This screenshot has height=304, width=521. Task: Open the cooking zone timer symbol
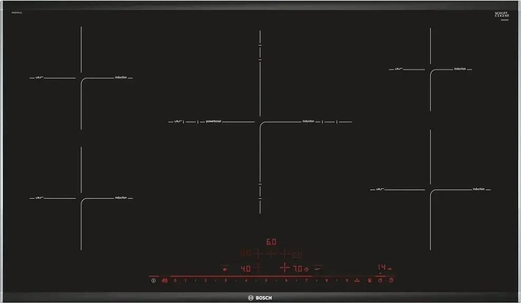click(380, 280)
